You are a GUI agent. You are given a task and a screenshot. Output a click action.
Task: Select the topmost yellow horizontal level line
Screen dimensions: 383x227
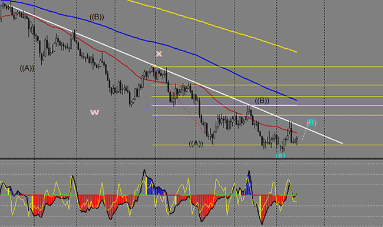[268, 66]
